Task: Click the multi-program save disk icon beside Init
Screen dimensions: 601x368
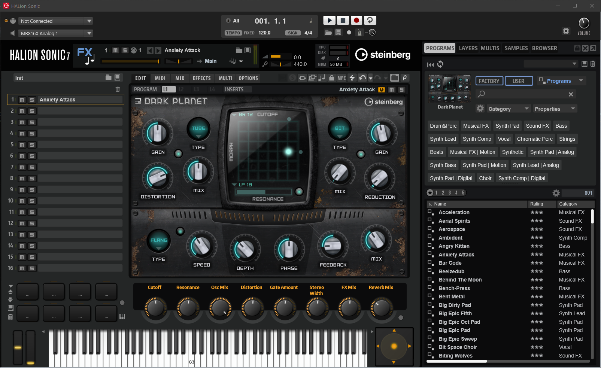Action: coord(117,77)
